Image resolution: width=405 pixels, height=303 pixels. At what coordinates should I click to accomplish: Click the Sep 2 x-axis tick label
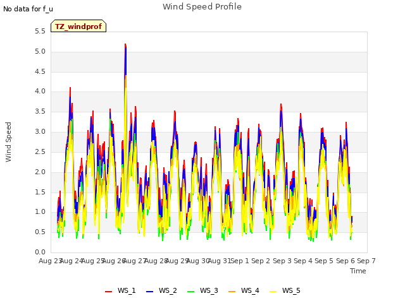[261, 261]
